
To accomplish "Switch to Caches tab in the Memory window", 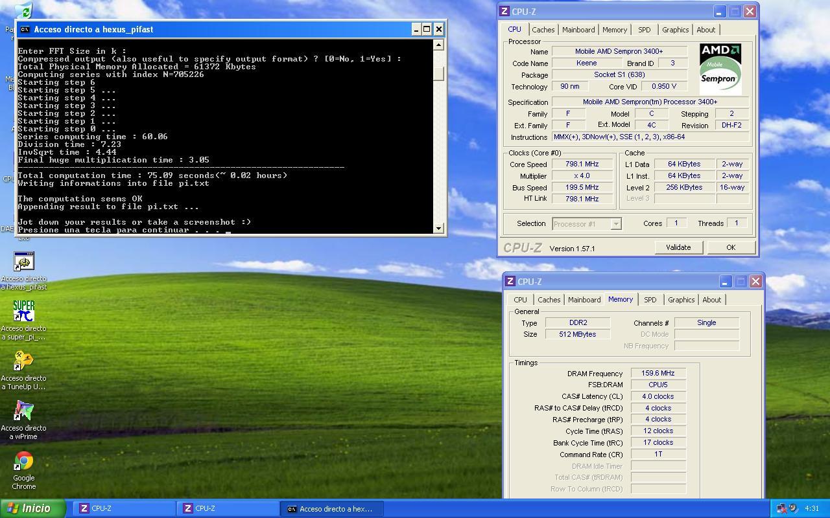I will point(549,300).
